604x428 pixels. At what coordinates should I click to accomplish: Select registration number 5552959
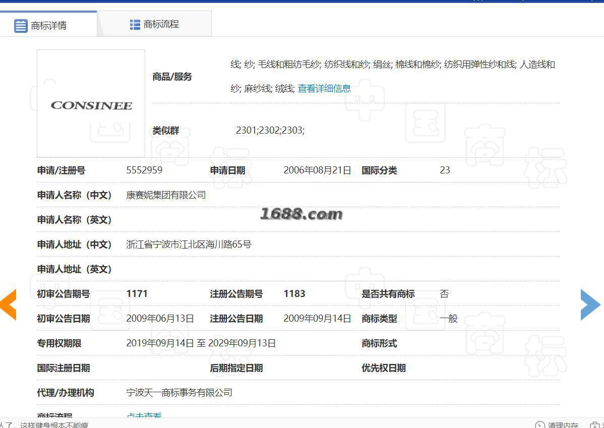(145, 170)
